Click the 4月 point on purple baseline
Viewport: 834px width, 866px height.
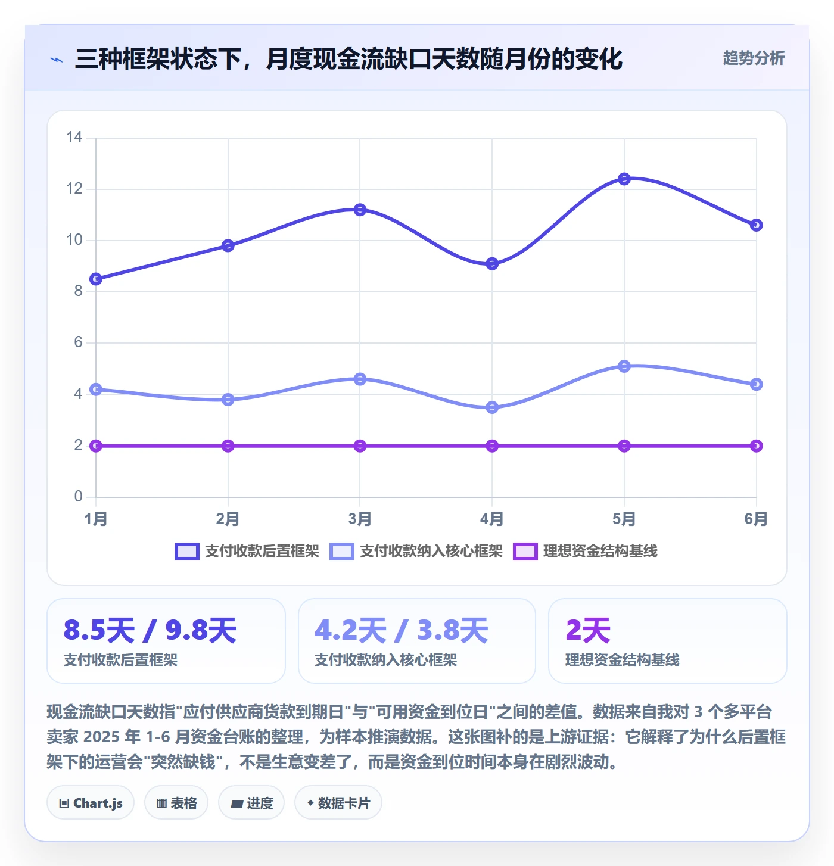point(492,446)
